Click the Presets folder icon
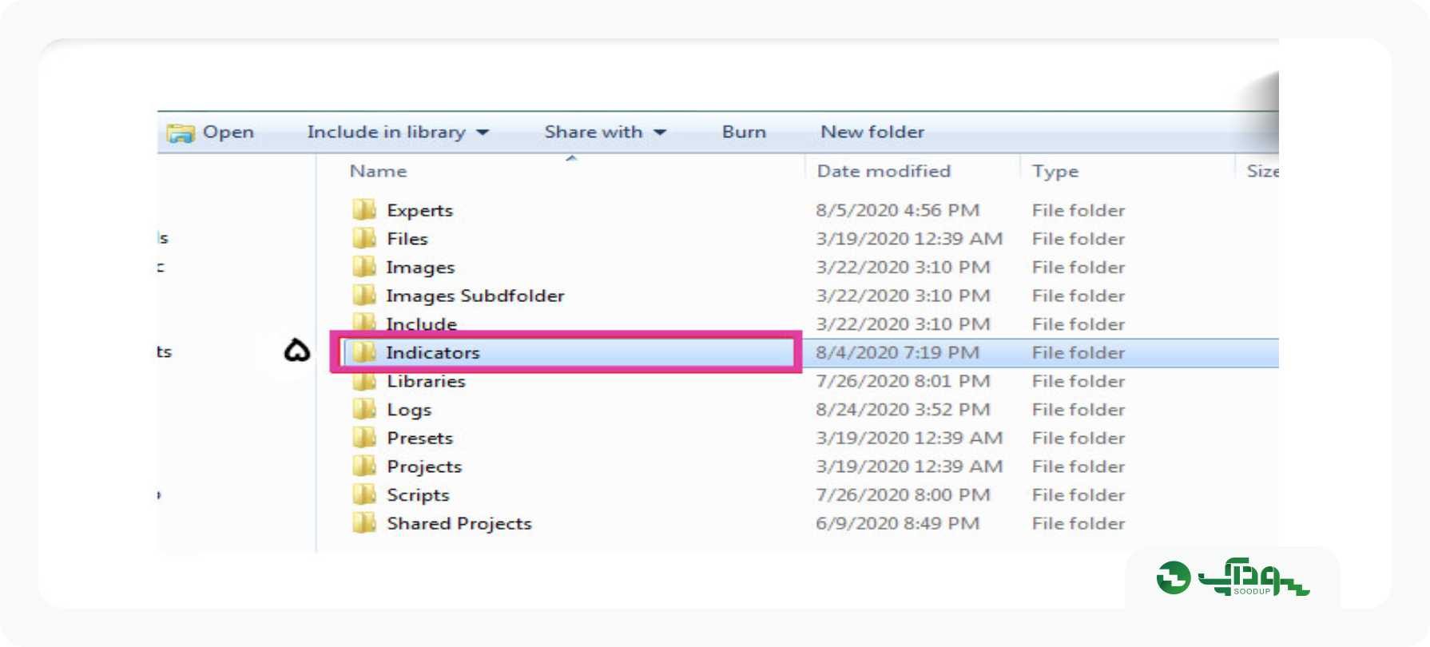Viewport: 1430px width, 647px height. [x=364, y=438]
